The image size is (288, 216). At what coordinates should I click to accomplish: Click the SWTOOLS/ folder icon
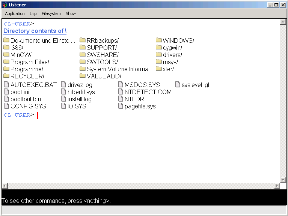[83, 61]
